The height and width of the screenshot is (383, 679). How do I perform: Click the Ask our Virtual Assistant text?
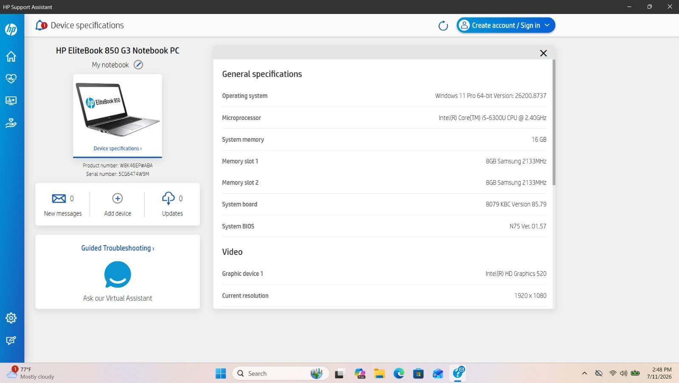point(118,299)
